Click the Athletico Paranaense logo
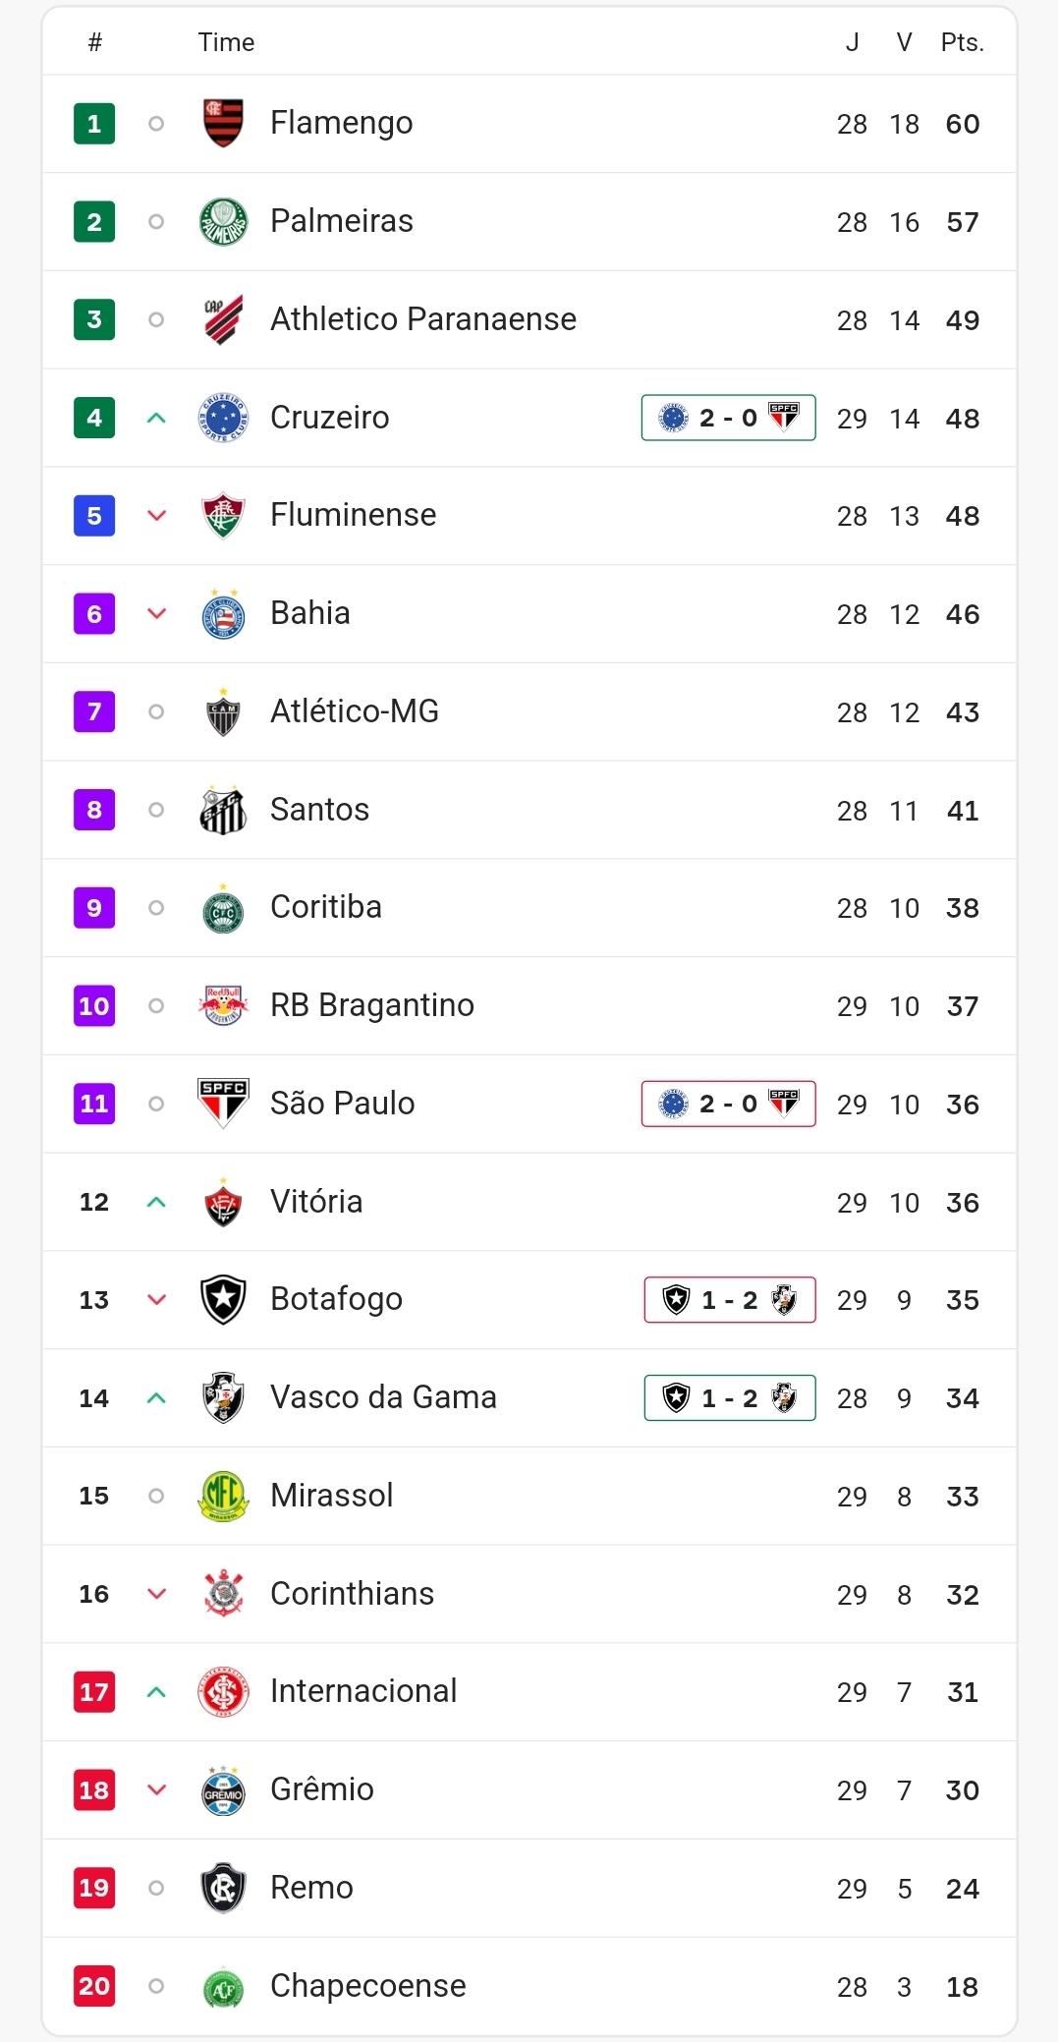 [223, 319]
